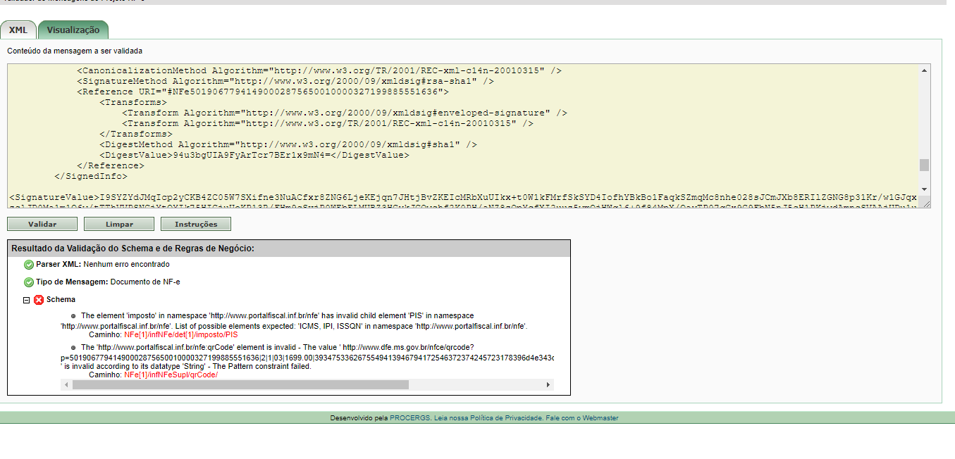Click the green check icon for Tipo de Mensagem

29,282
